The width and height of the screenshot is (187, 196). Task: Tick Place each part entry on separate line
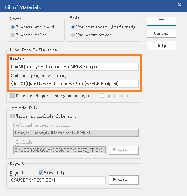[x=12, y=95]
